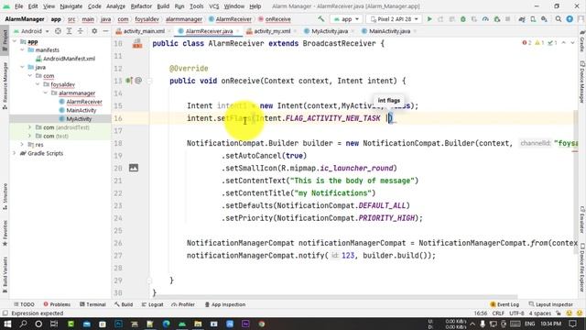Image resolution: width=586 pixels, height=330 pixels.
Task: Expand the com (androidTest) package
Action: pos(29,127)
